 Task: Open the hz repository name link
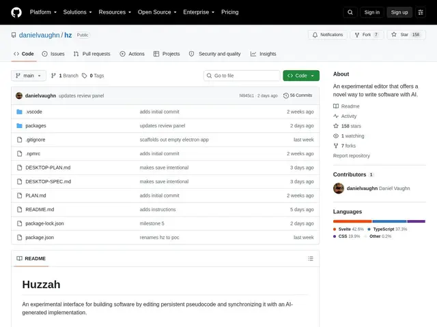pos(68,35)
